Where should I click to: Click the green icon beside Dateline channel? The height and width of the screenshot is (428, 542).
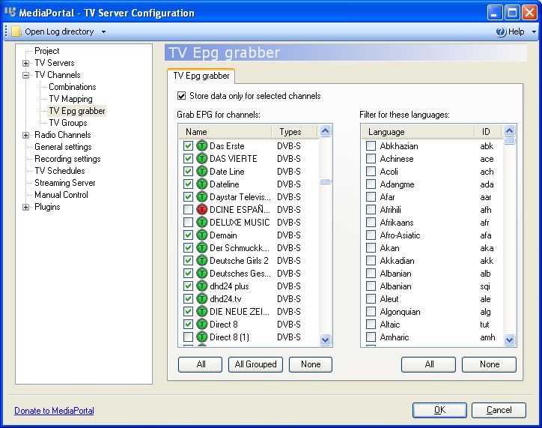[x=201, y=184]
